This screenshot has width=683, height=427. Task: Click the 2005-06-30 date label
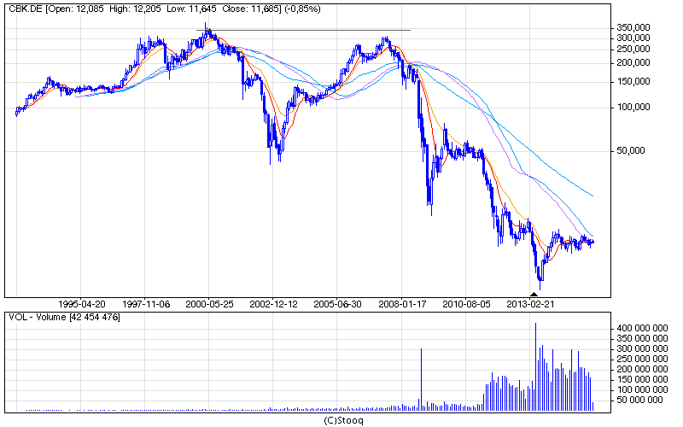click(337, 304)
